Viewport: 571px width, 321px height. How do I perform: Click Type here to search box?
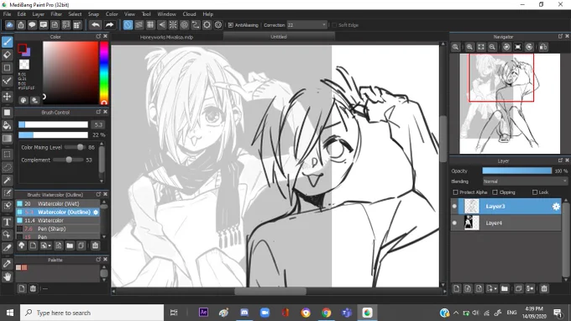tap(92, 313)
